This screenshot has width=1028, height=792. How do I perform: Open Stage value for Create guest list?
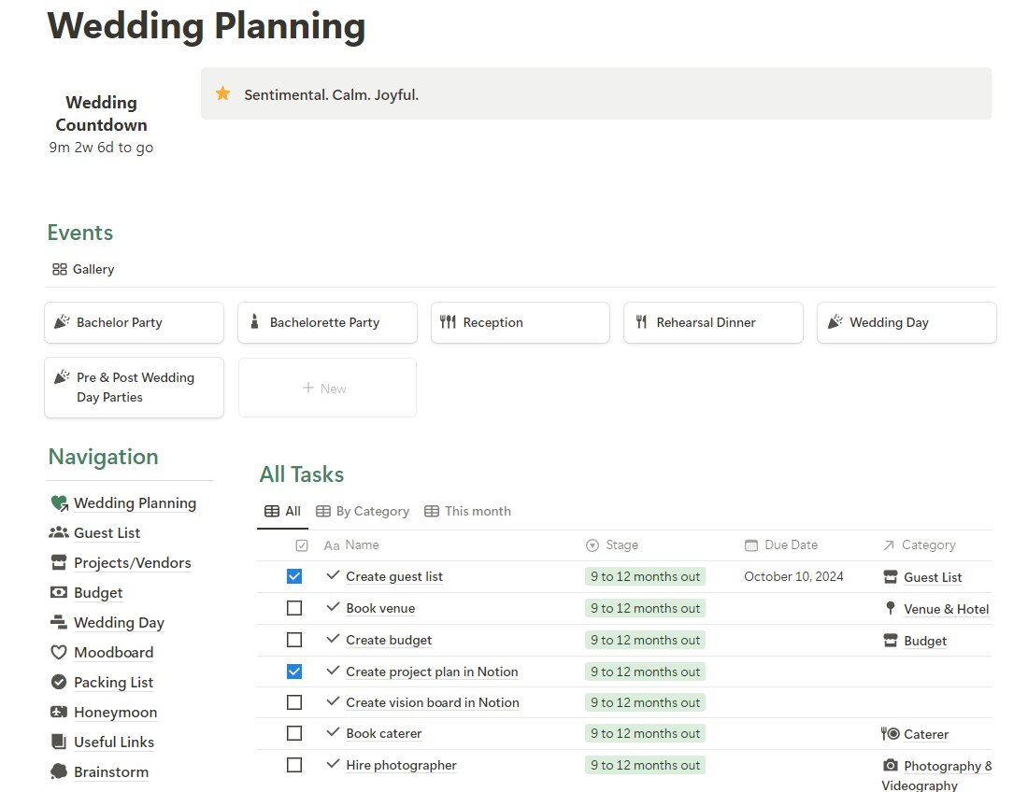[x=645, y=576]
